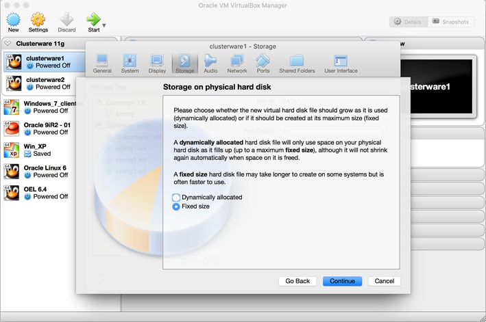486x322 pixels.
Task: Open the dropdown arrow next to Start
Action: pos(104,25)
